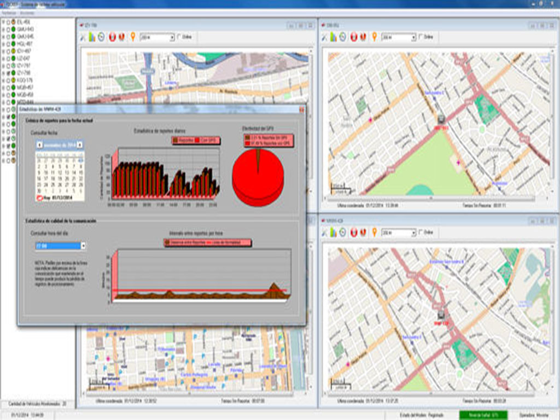
Task: Enable the Online checkbox in top-left map window
Action: (x=179, y=37)
